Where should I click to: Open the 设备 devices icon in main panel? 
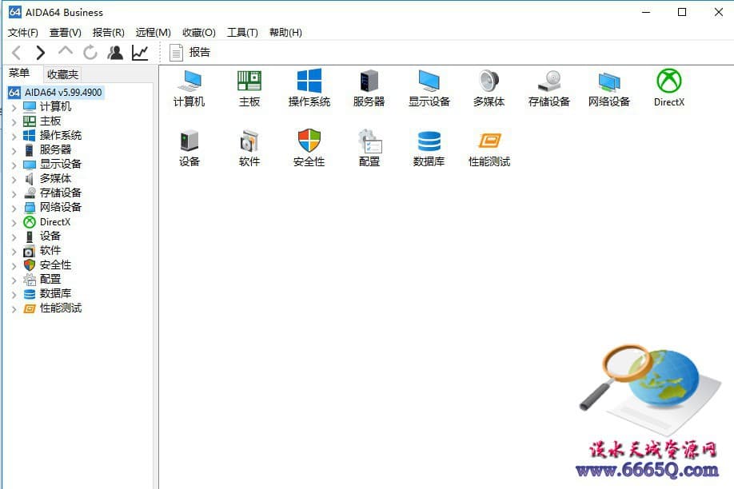189,148
